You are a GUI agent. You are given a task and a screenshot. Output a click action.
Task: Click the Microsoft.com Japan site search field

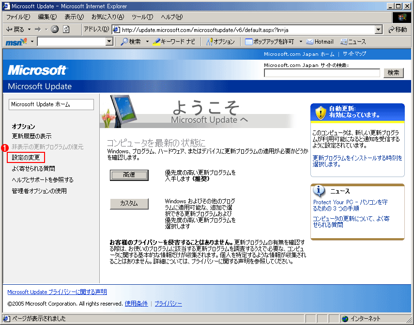coord(322,73)
